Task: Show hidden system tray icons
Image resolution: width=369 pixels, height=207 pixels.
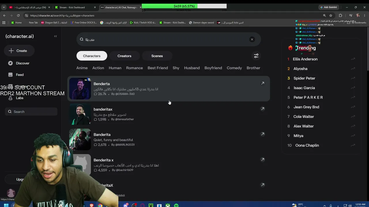Action: (x=324, y=206)
